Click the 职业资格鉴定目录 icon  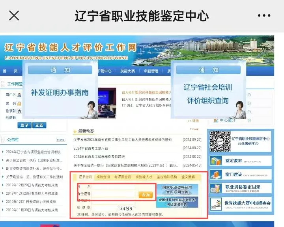coord(215,188)
